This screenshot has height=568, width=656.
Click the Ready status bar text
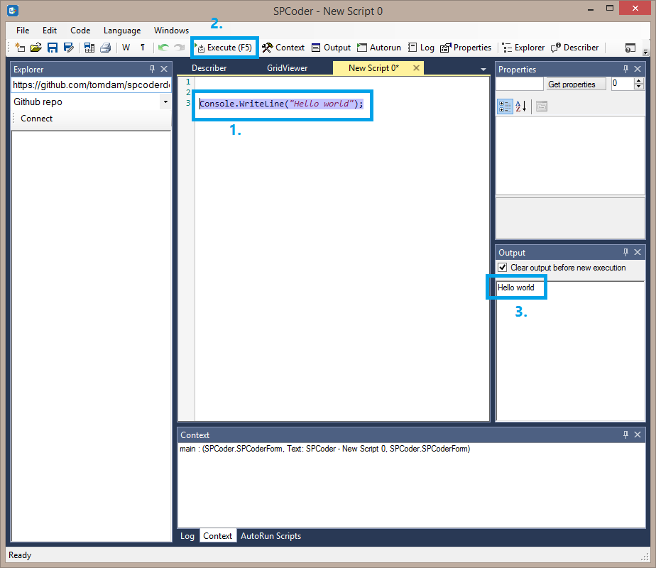click(x=20, y=555)
